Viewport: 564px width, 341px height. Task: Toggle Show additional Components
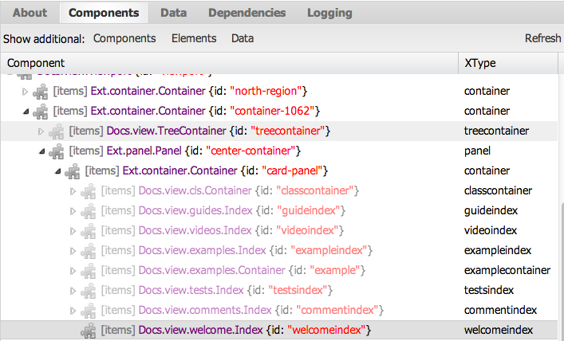pyautogui.click(x=124, y=38)
